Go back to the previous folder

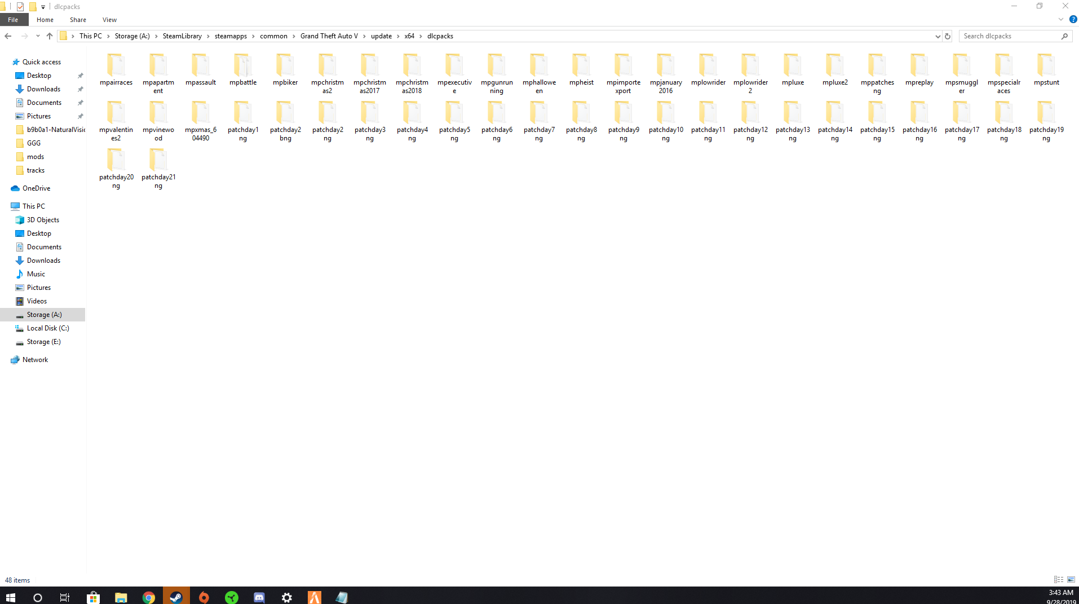point(8,36)
